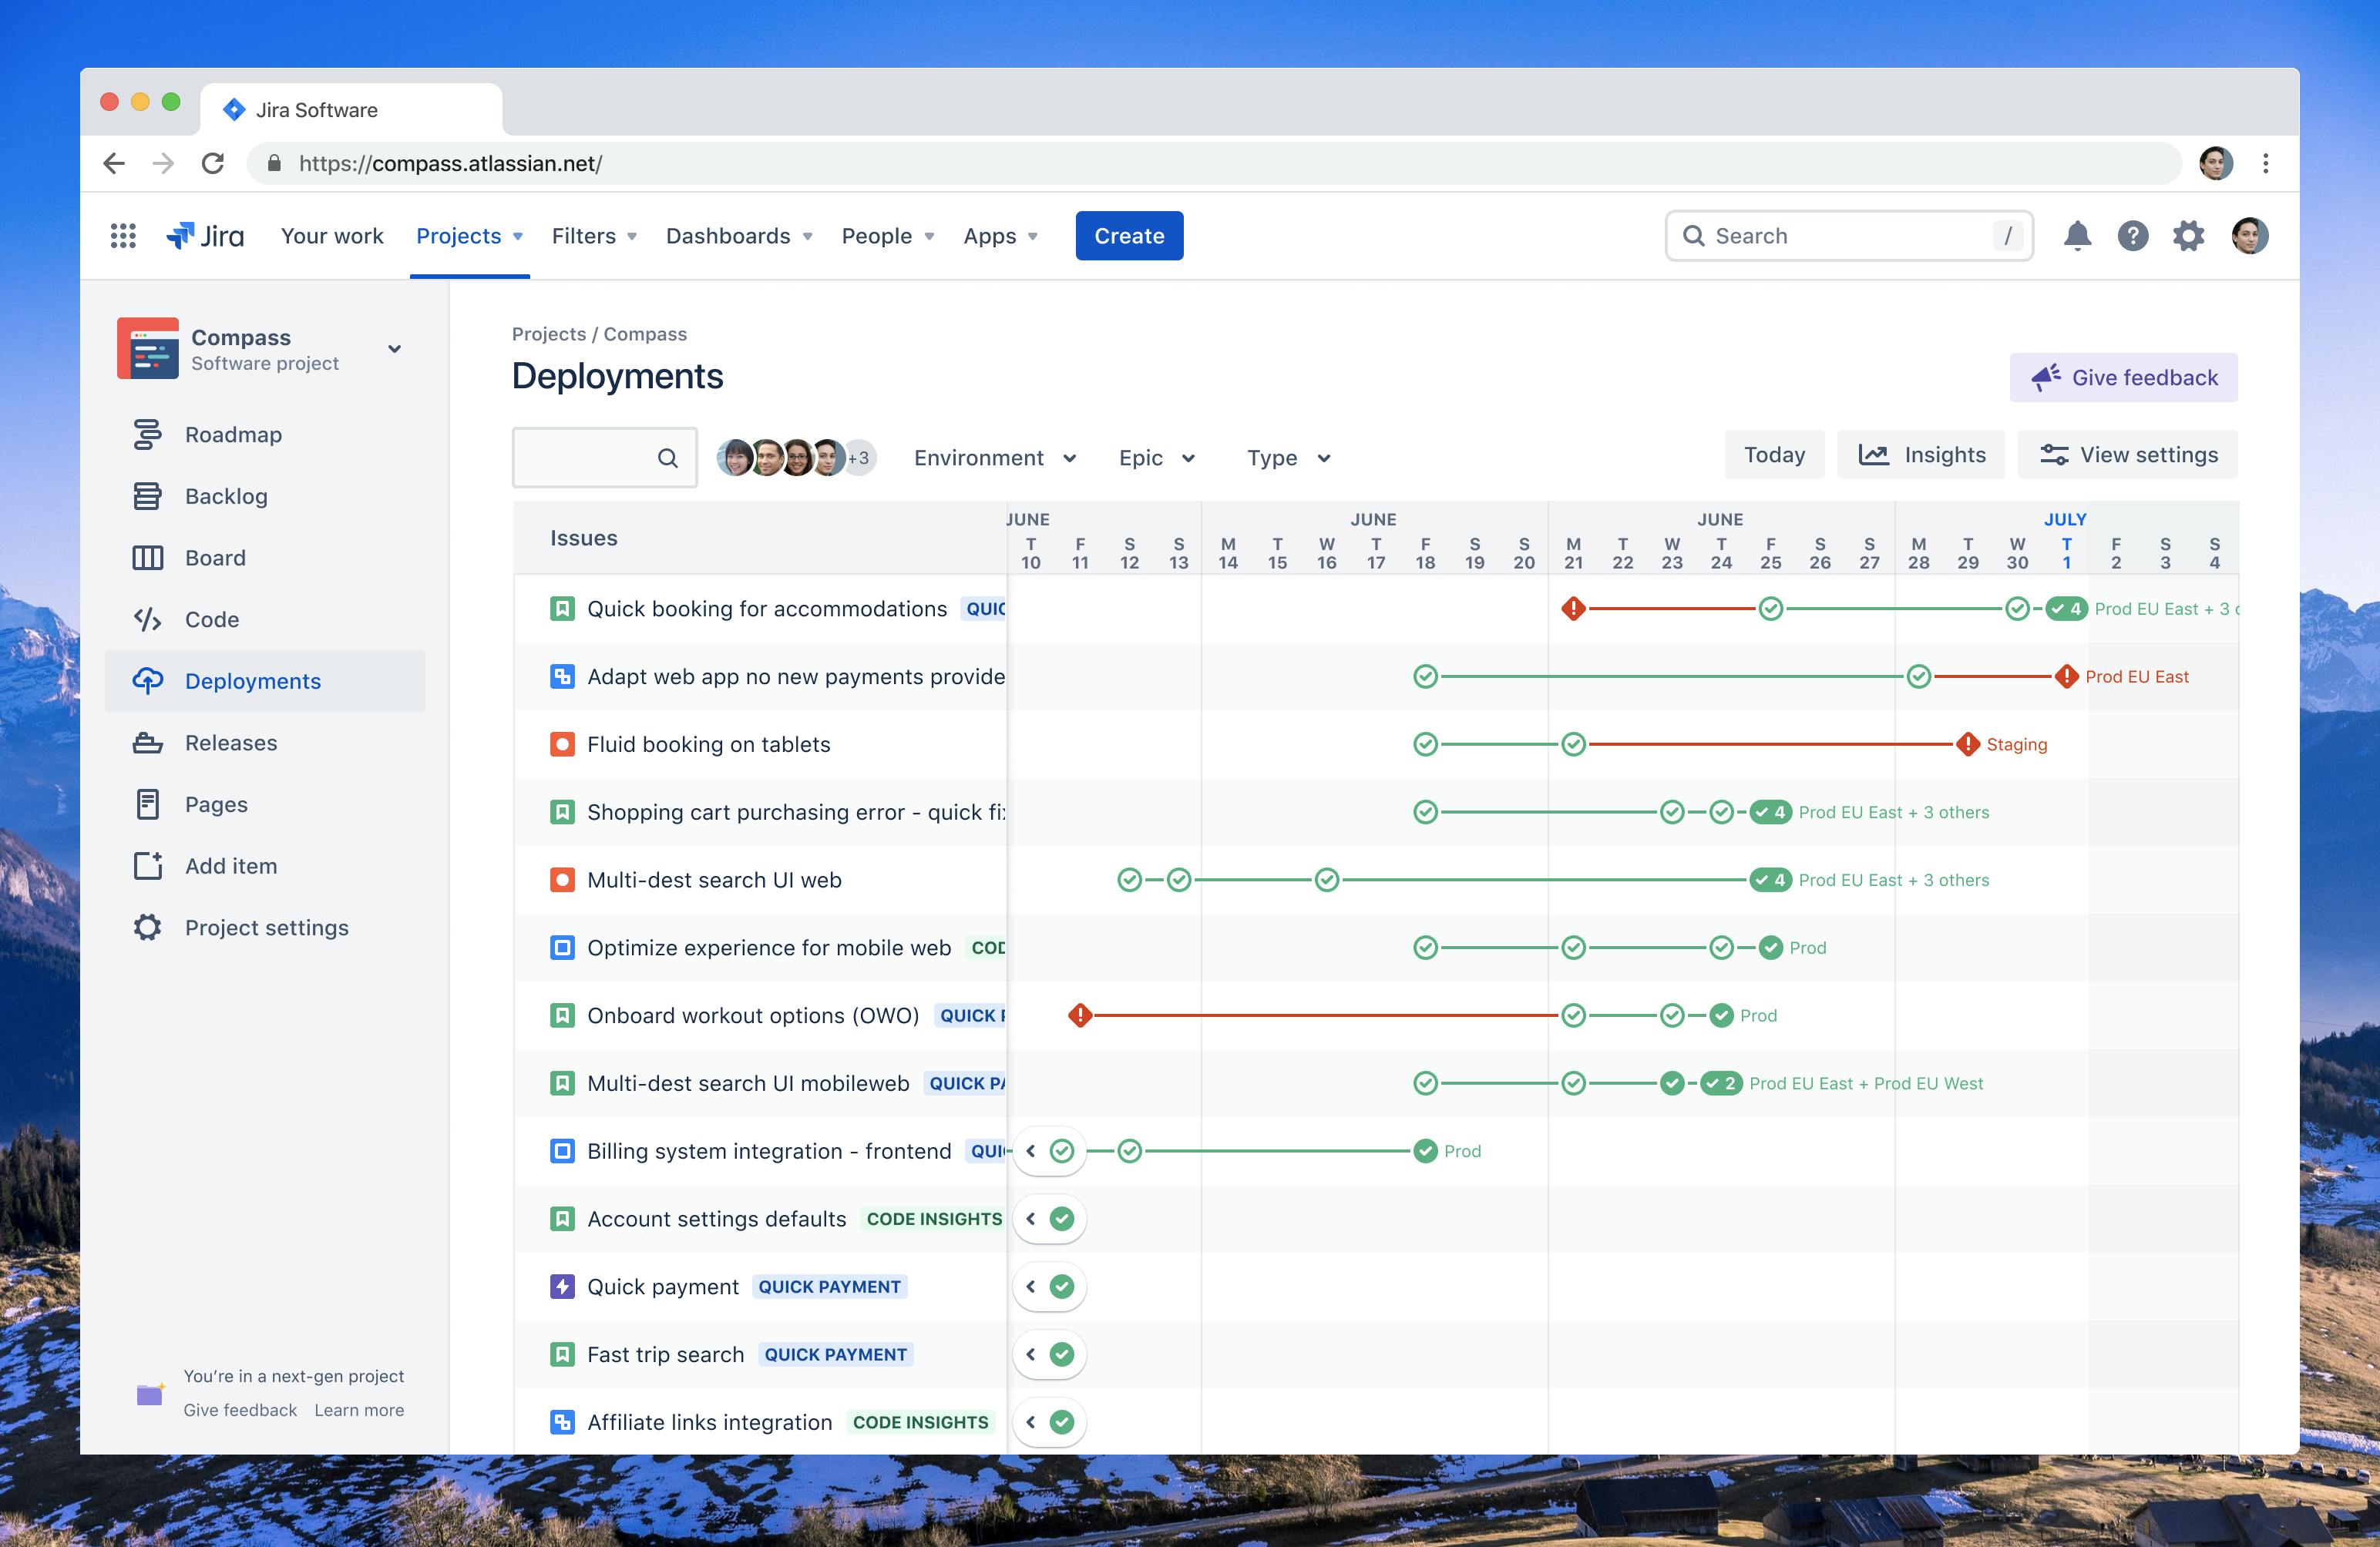Click the browser address bar
The image size is (2380, 1547).
(1214, 163)
